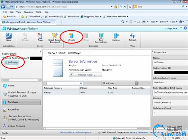
Task: Open the IE Page dropdown menu
Action: (154, 22)
